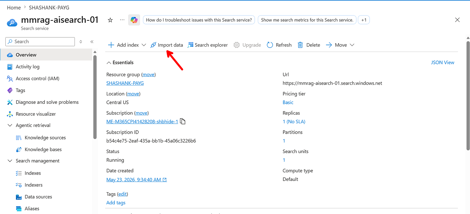
Task: Click the sidebar vertical scrollbar
Action: 95,97
